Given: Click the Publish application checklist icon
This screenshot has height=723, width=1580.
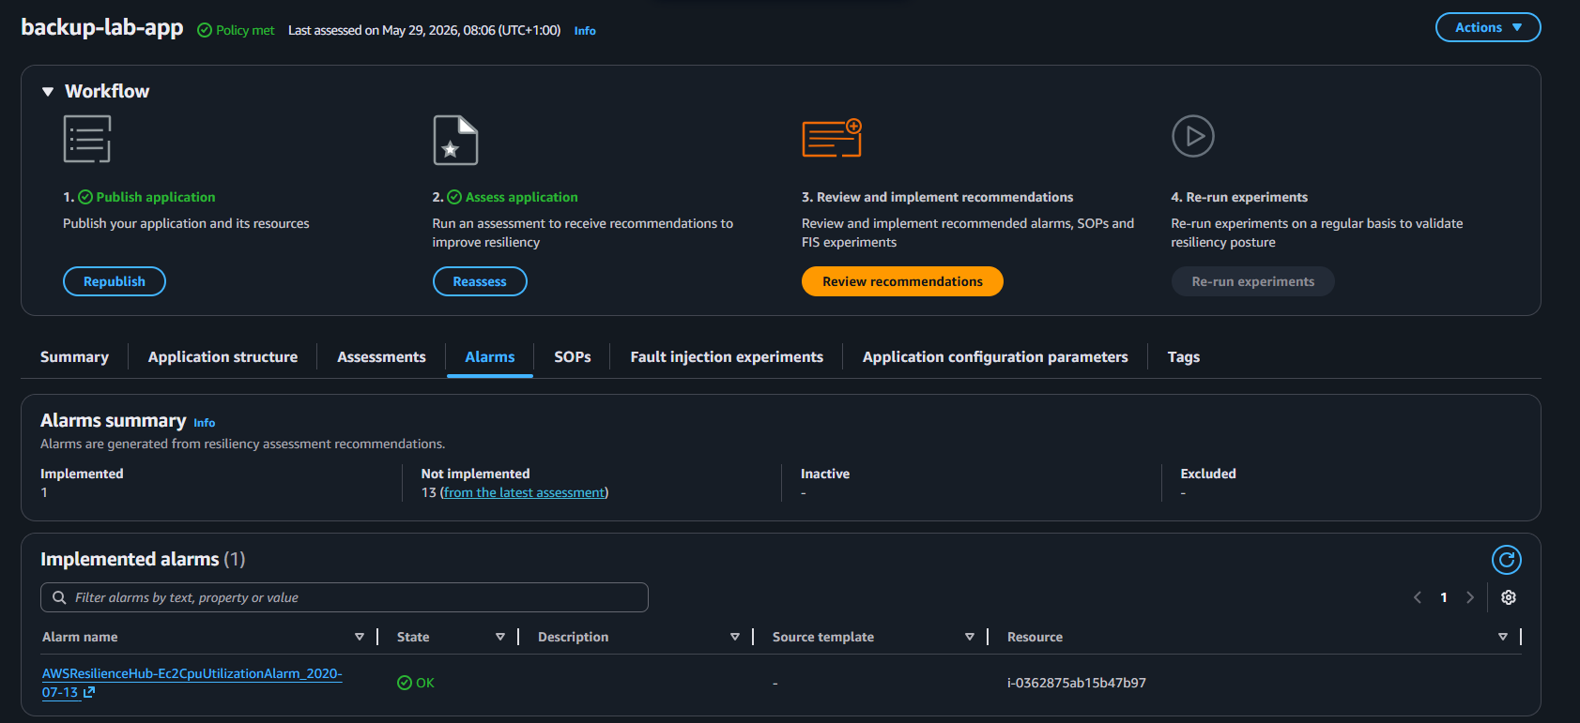Looking at the screenshot, I should [x=87, y=139].
